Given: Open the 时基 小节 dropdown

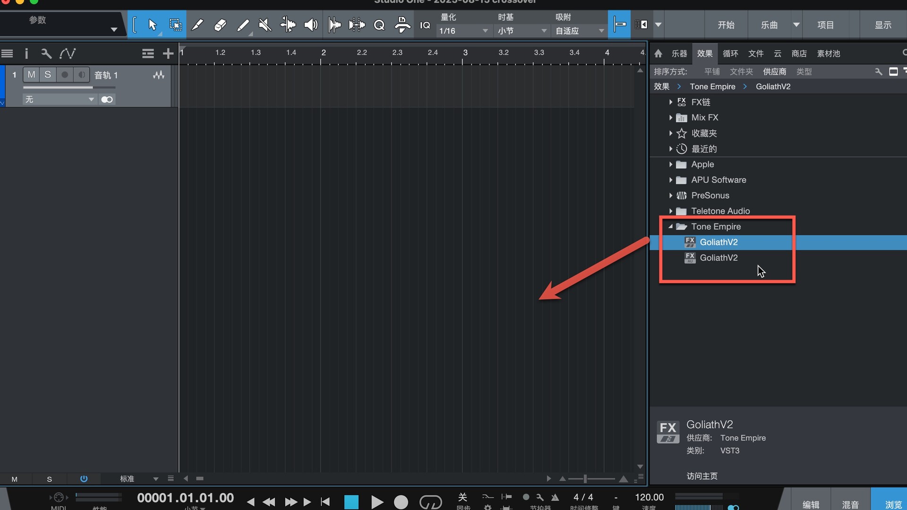Looking at the screenshot, I should pyautogui.click(x=522, y=31).
